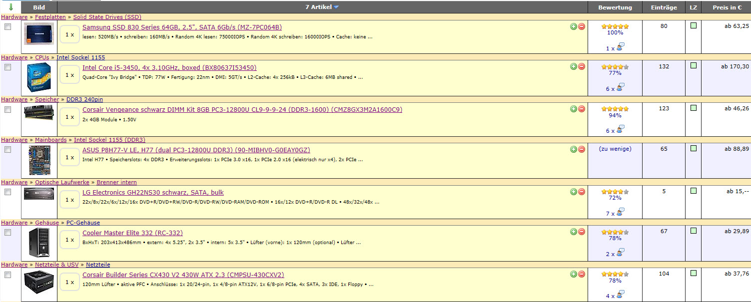This screenshot has height=302, width=751.
Task: Increase quantity of Samsung SSD 830 with plus icon
Action: pos(574,26)
